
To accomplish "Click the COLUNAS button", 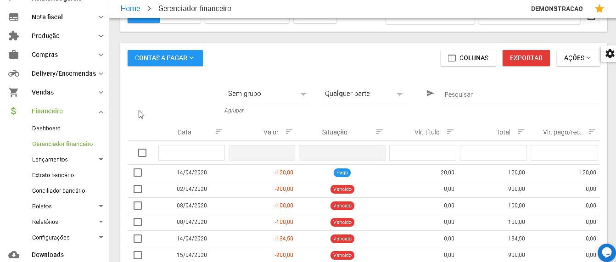I will (468, 58).
